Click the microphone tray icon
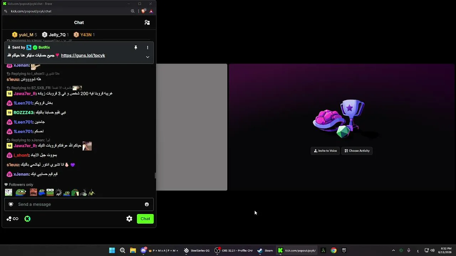Image resolution: width=456 pixels, height=256 pixels. 409,250
